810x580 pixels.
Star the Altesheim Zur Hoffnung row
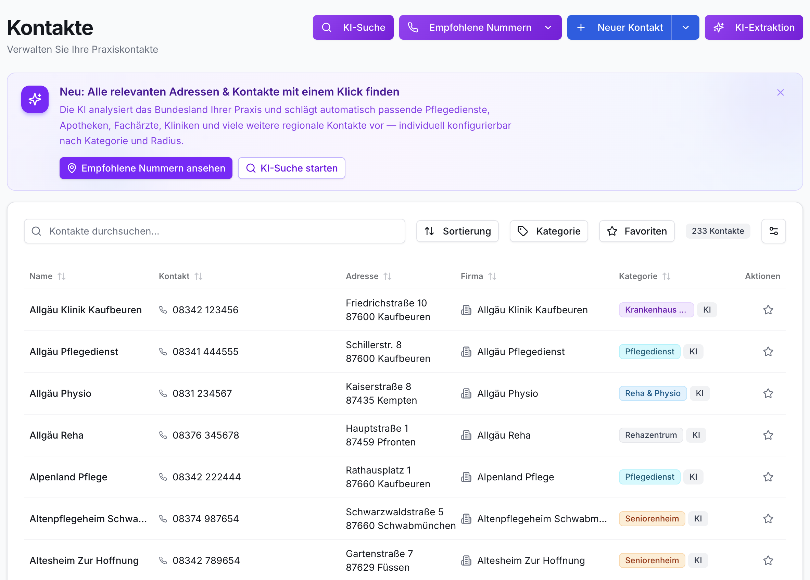[x=768, y=561]
